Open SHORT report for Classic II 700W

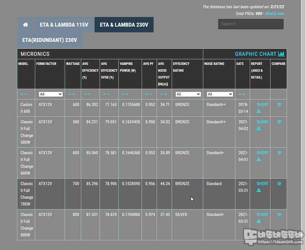coord(262,184)
